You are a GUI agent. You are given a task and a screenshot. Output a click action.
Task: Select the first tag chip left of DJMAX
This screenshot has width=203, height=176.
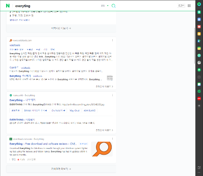pos(16,110)
